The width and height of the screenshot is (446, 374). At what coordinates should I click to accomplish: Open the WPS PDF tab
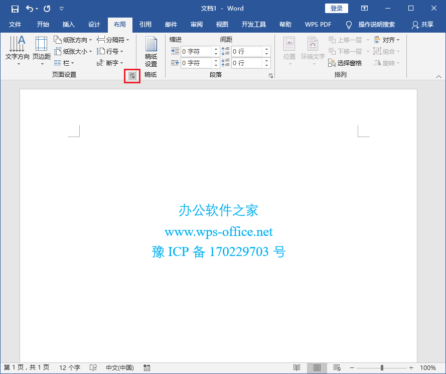[x=318, y=25]
